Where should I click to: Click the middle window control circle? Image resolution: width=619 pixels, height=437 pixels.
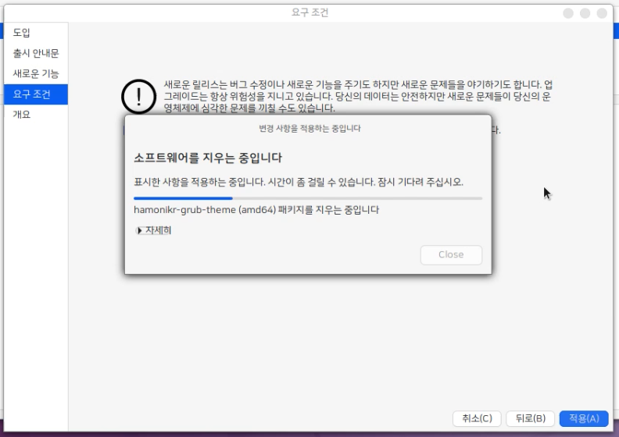pyautogui.click(x=585, y=13)
